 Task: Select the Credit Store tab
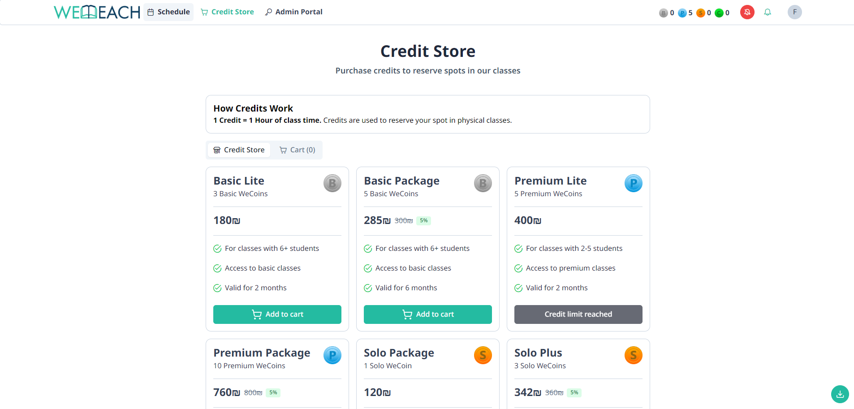click(239, 150)
